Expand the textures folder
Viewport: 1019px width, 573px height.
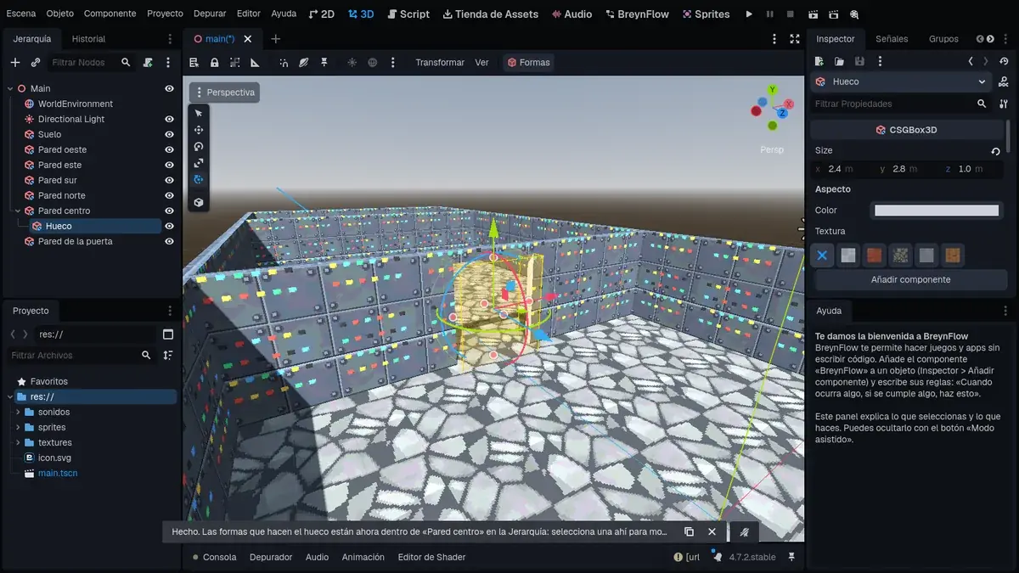pyautogui.click(x=18, y=442)
